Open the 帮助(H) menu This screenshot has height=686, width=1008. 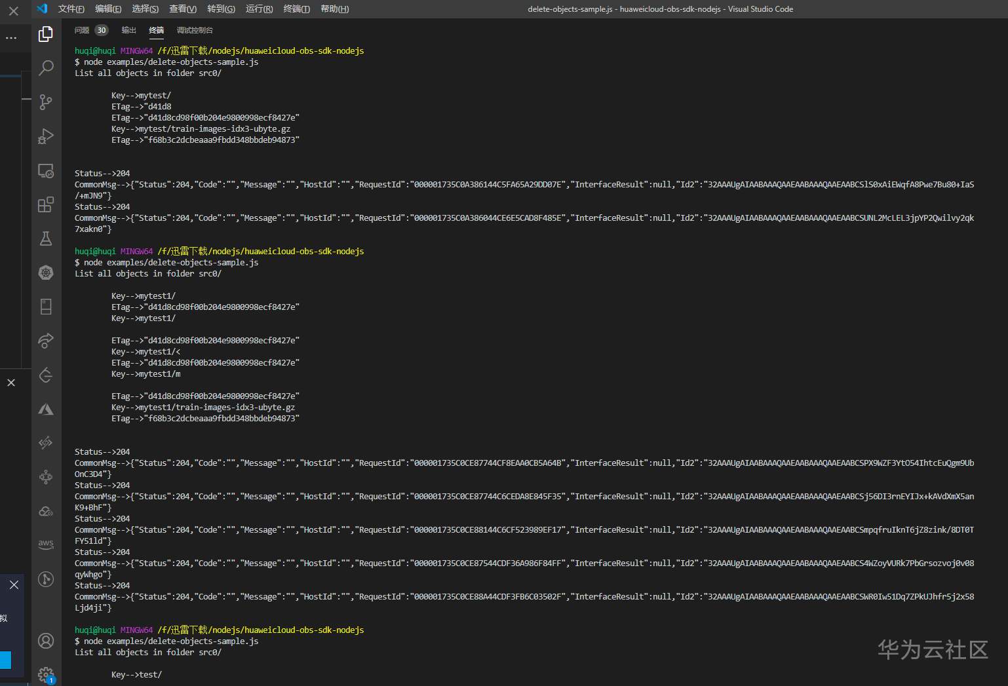pyautogui.click(x=335, y=9)
